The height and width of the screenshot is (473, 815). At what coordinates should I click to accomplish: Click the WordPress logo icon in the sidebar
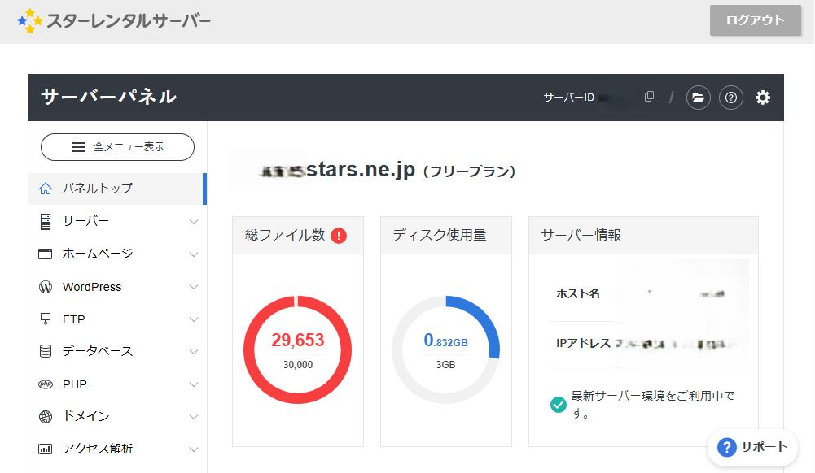click(46, 287)
